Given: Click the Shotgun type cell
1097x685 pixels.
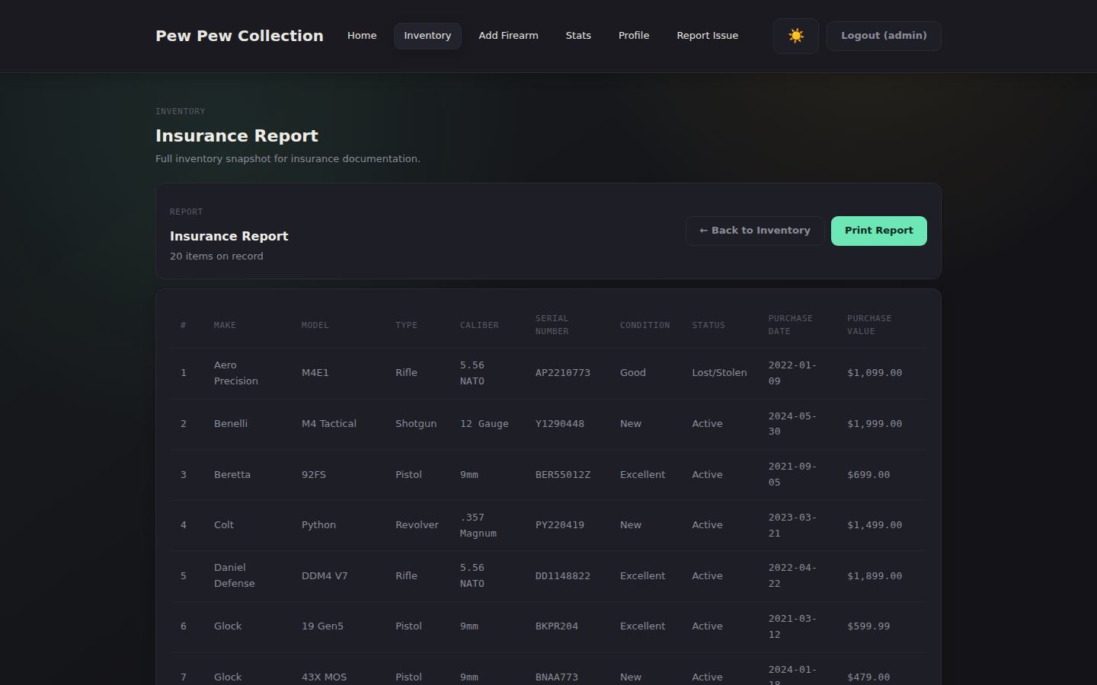Looking at the screenshot, I should click(416, 424).
